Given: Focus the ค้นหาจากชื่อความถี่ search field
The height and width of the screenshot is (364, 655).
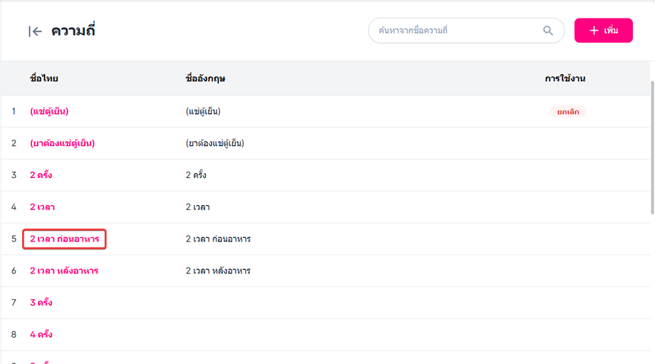Looking at the screenshot, I should [x=456, y=31].
